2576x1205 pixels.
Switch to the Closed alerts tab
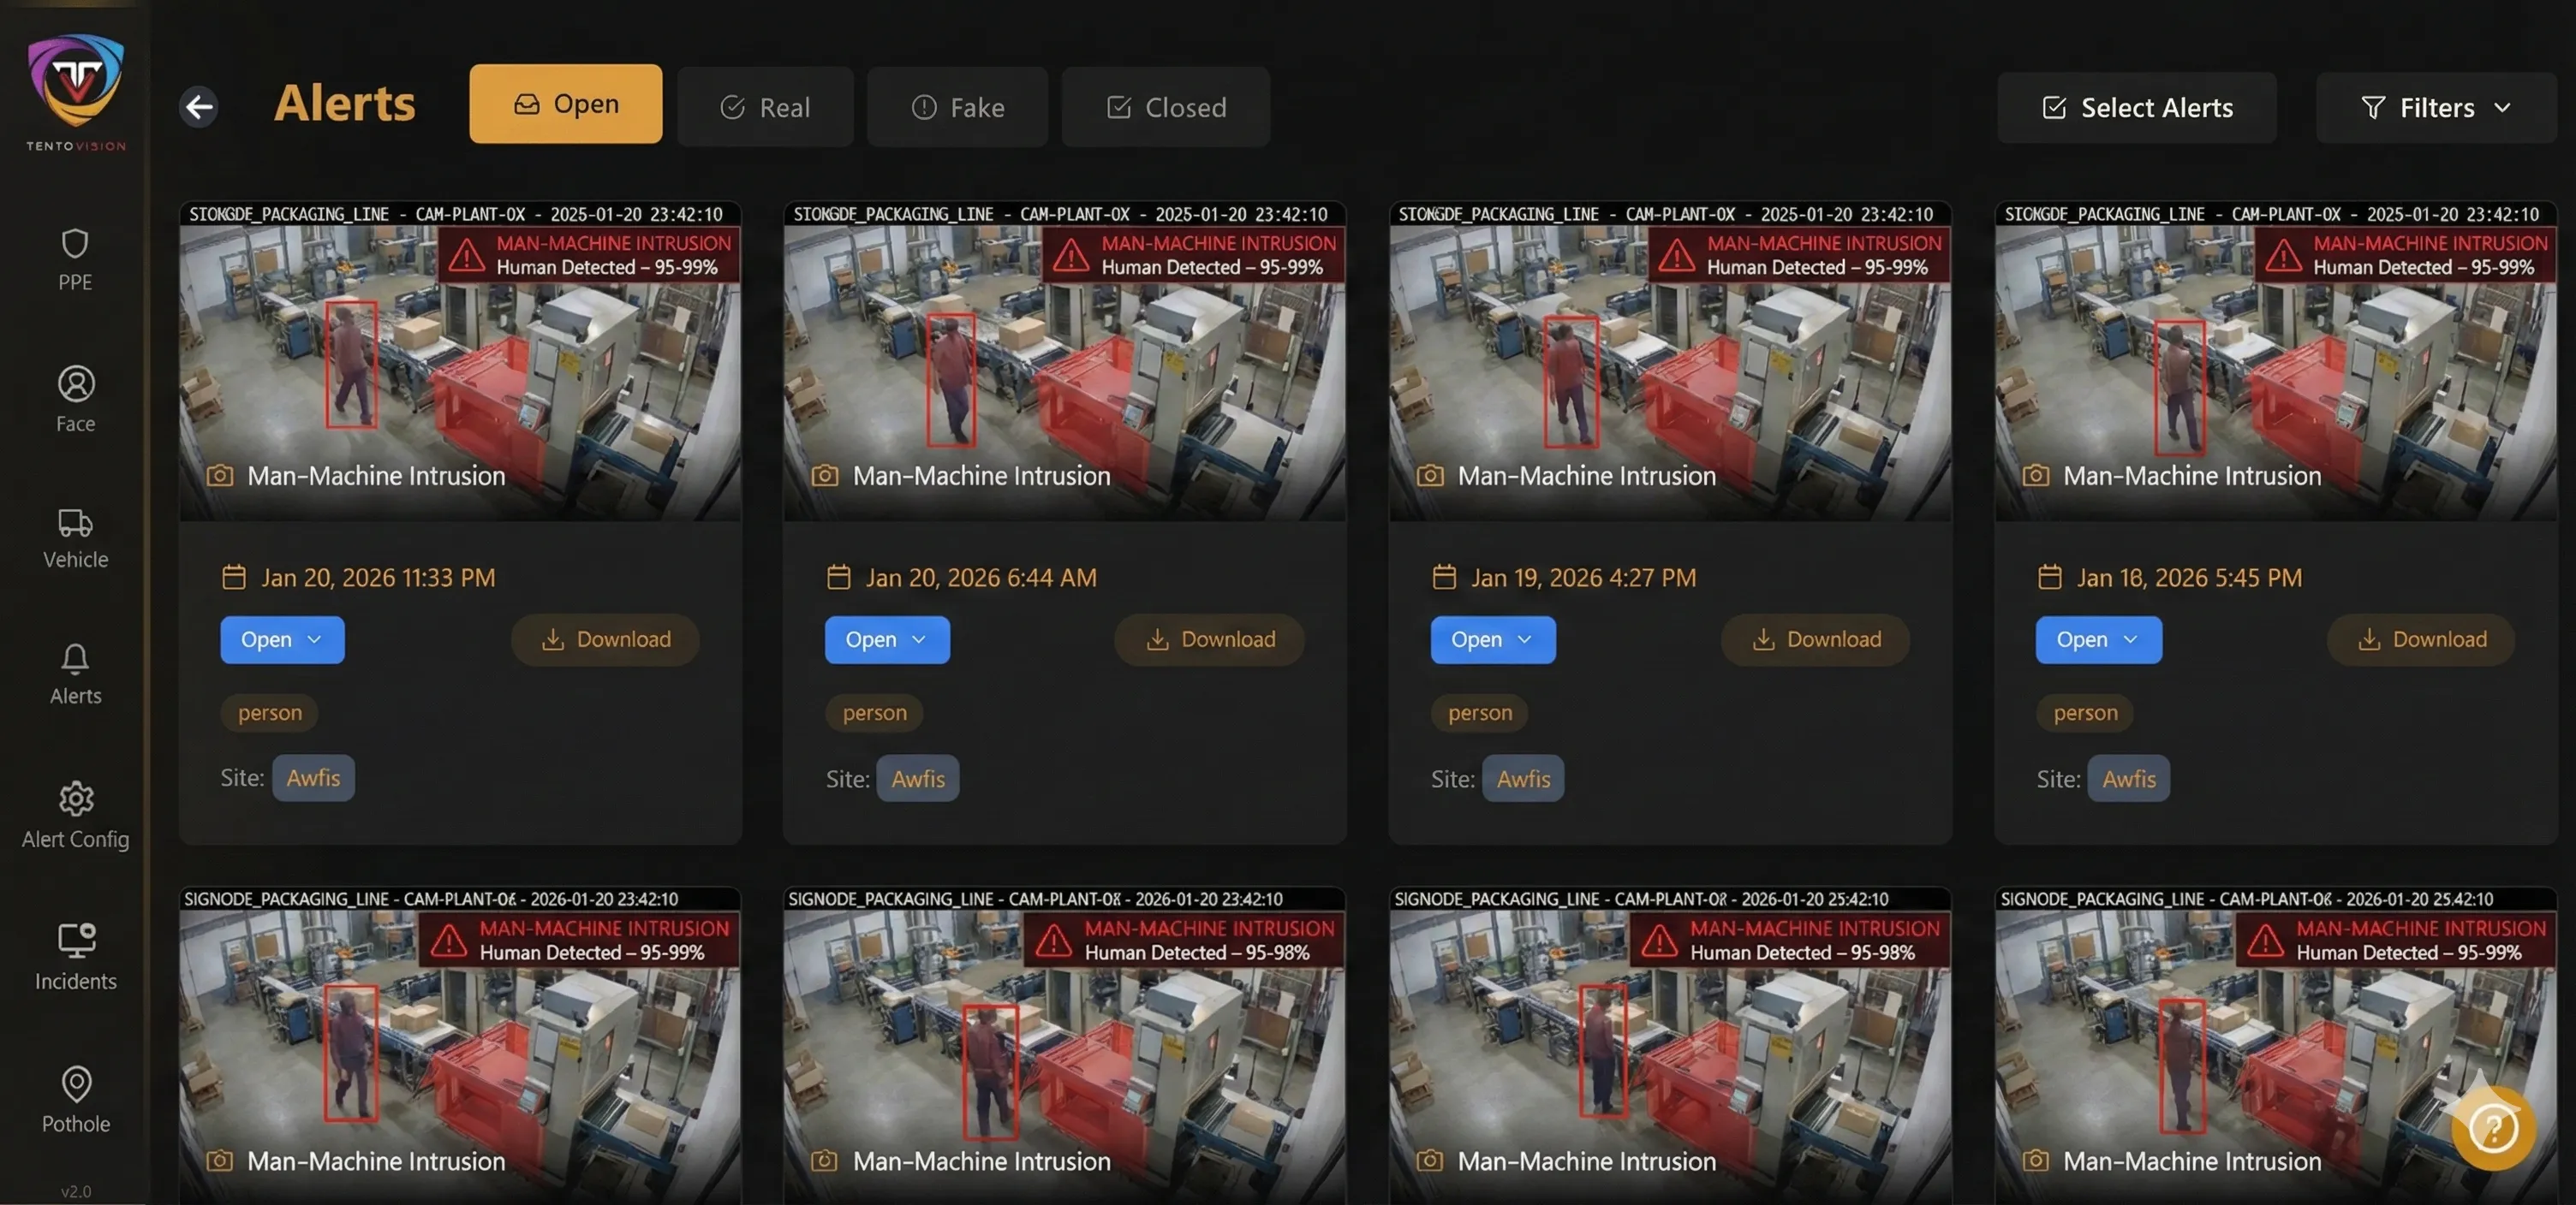point(1165,107)
